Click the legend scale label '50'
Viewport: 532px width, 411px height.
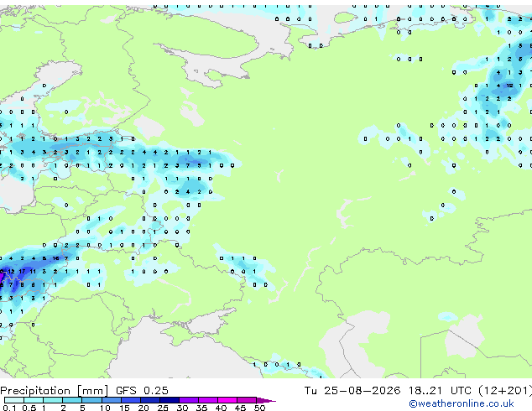(259, 408)
